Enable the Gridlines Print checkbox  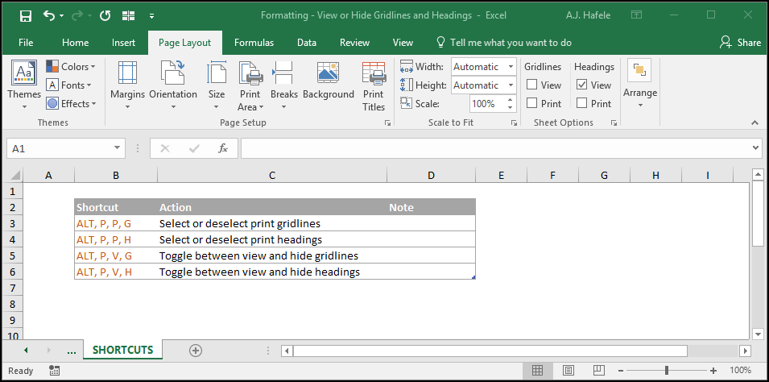531,103
